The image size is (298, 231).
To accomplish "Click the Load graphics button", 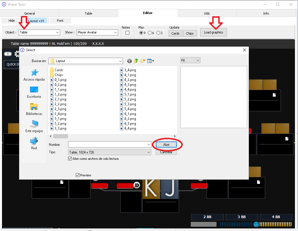I will click(213, 32).
